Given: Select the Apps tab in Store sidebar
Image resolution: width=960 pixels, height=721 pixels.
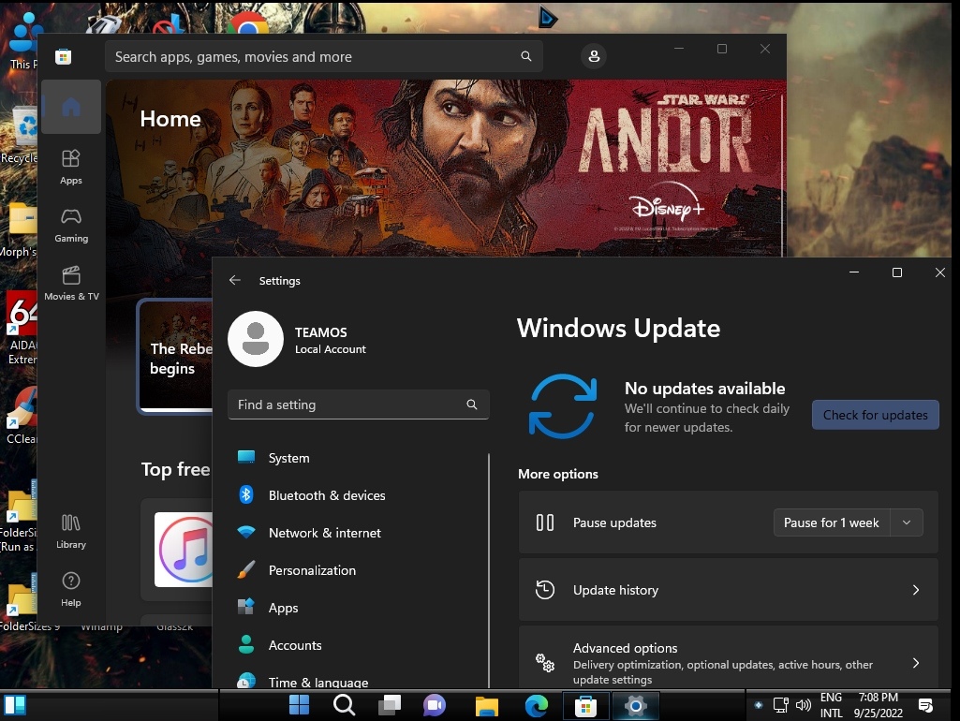Looking at the screenshot, I should pyautogui.click(x=71, y=166).
